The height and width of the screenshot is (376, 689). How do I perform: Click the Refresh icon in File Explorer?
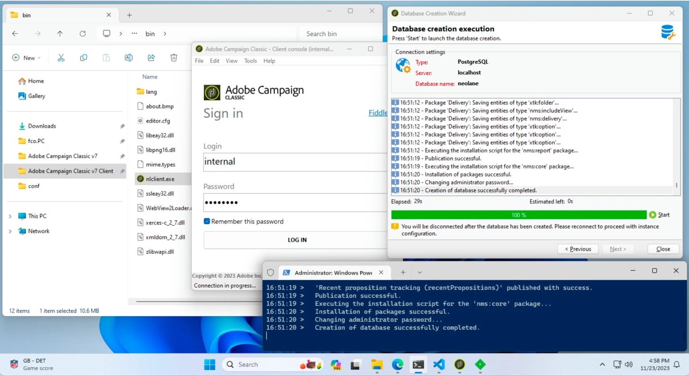coord(82,34)
